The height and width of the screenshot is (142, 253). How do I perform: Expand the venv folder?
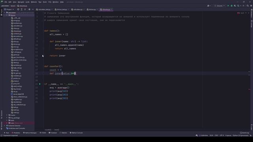(x=7, y=123)
